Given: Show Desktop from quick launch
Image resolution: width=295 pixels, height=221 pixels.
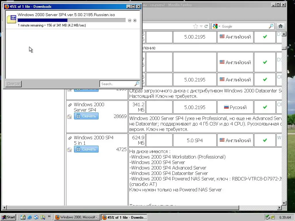Looking at the screenshot, I should point(23,217).
